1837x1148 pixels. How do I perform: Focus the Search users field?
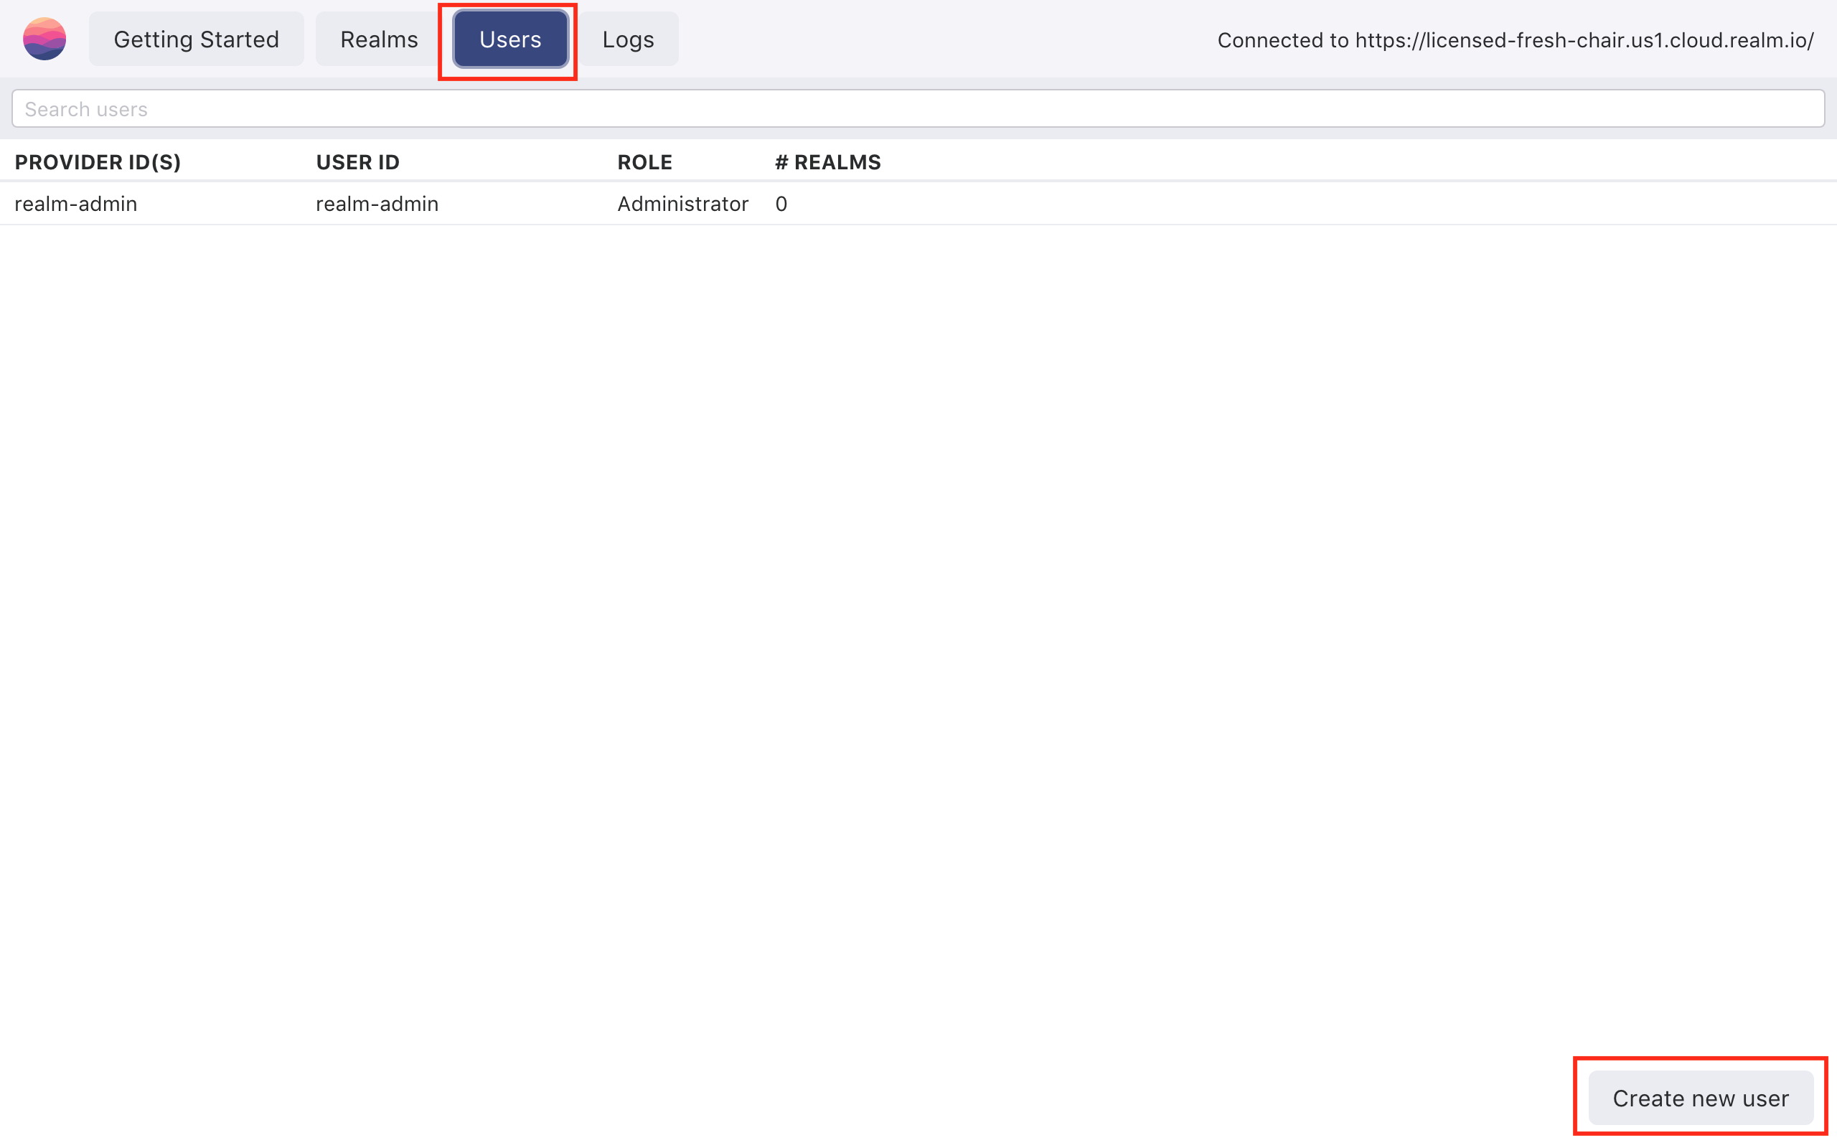917,108
